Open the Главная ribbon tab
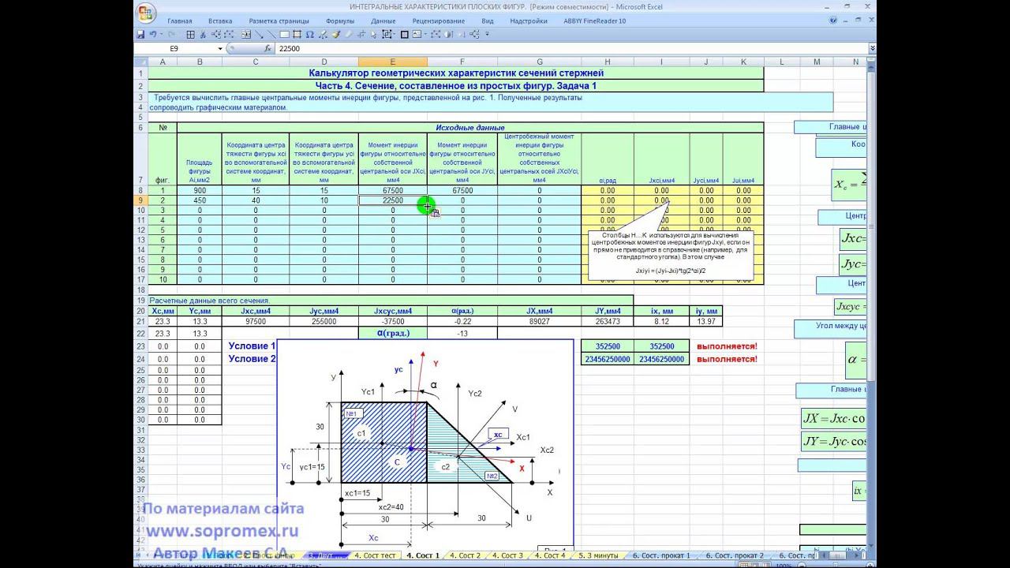 (x=180, y=21)
